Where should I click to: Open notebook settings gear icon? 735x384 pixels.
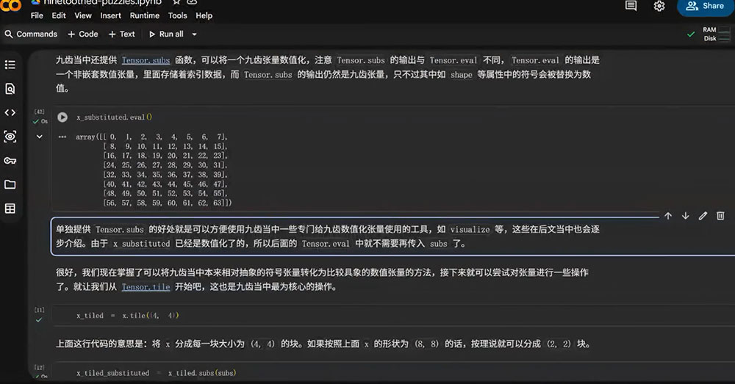click(x=659, y=6)
